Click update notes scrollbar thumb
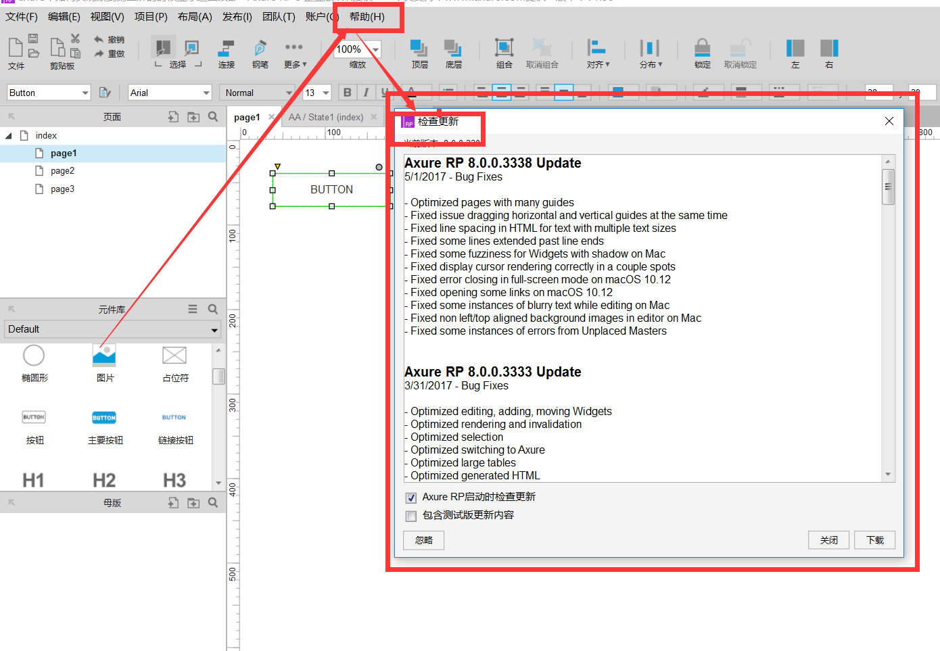 [888, 187]
